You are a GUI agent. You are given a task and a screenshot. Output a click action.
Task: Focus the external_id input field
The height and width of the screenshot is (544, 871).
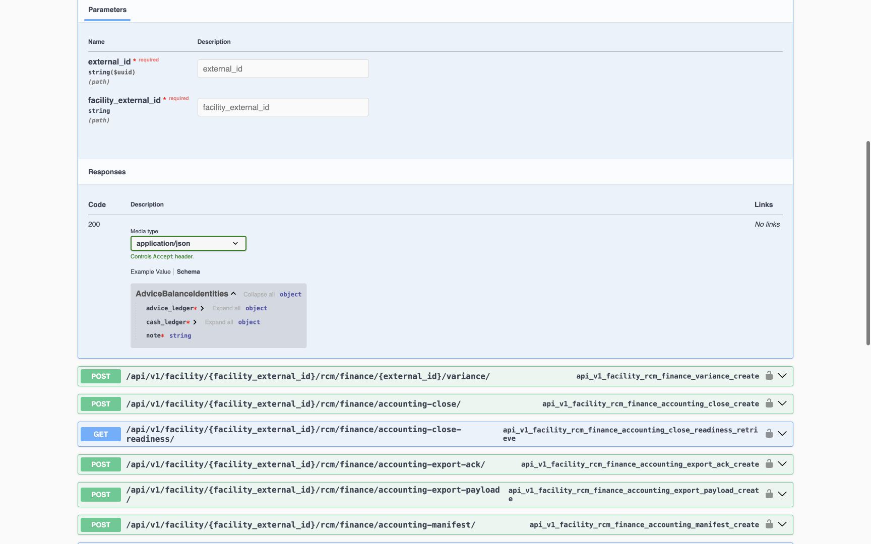pos(283,69)
